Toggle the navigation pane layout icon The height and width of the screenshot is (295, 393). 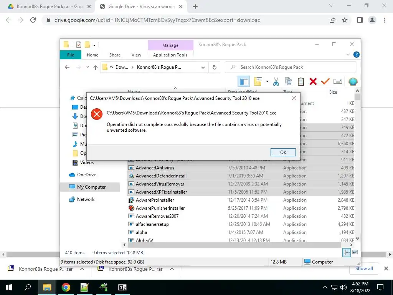244,81
